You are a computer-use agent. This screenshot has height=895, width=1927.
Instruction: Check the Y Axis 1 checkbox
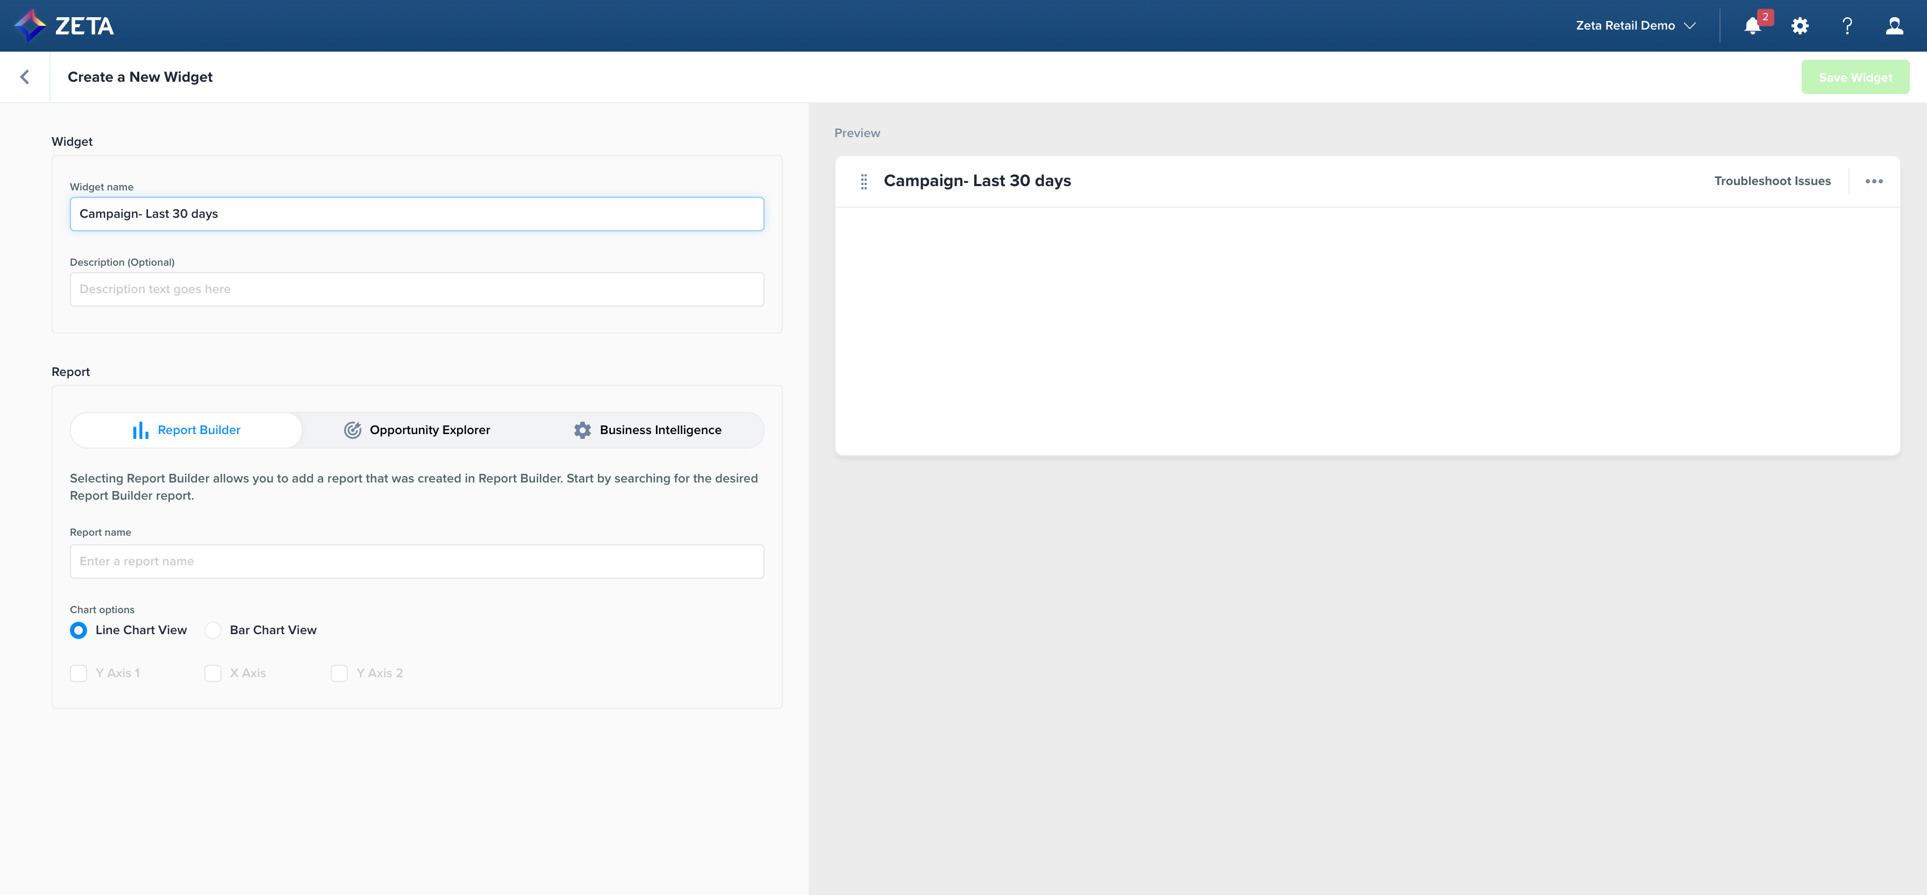point(78,673)
